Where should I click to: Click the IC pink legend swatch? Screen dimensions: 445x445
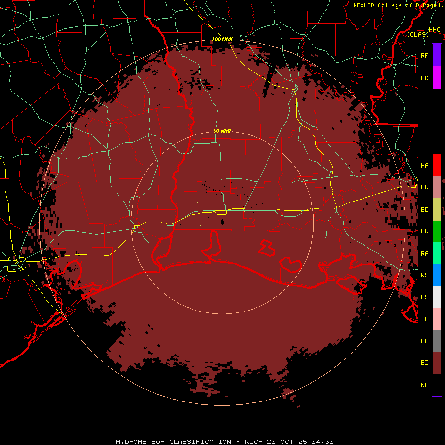coord(437,319)
